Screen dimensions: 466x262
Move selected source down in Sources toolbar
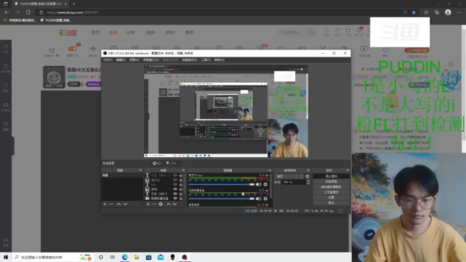pos(175,204)
